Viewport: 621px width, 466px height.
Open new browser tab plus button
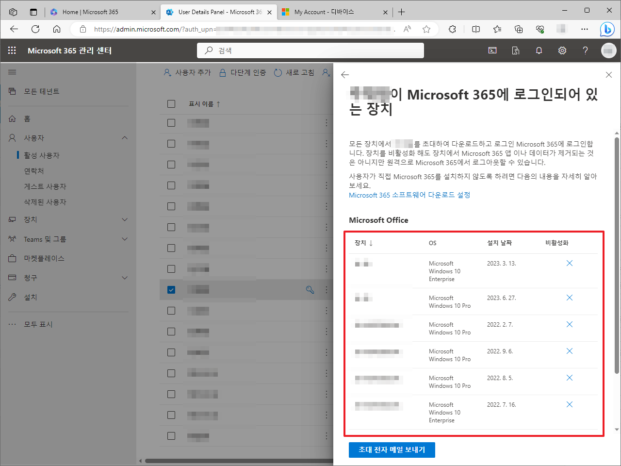401,12
